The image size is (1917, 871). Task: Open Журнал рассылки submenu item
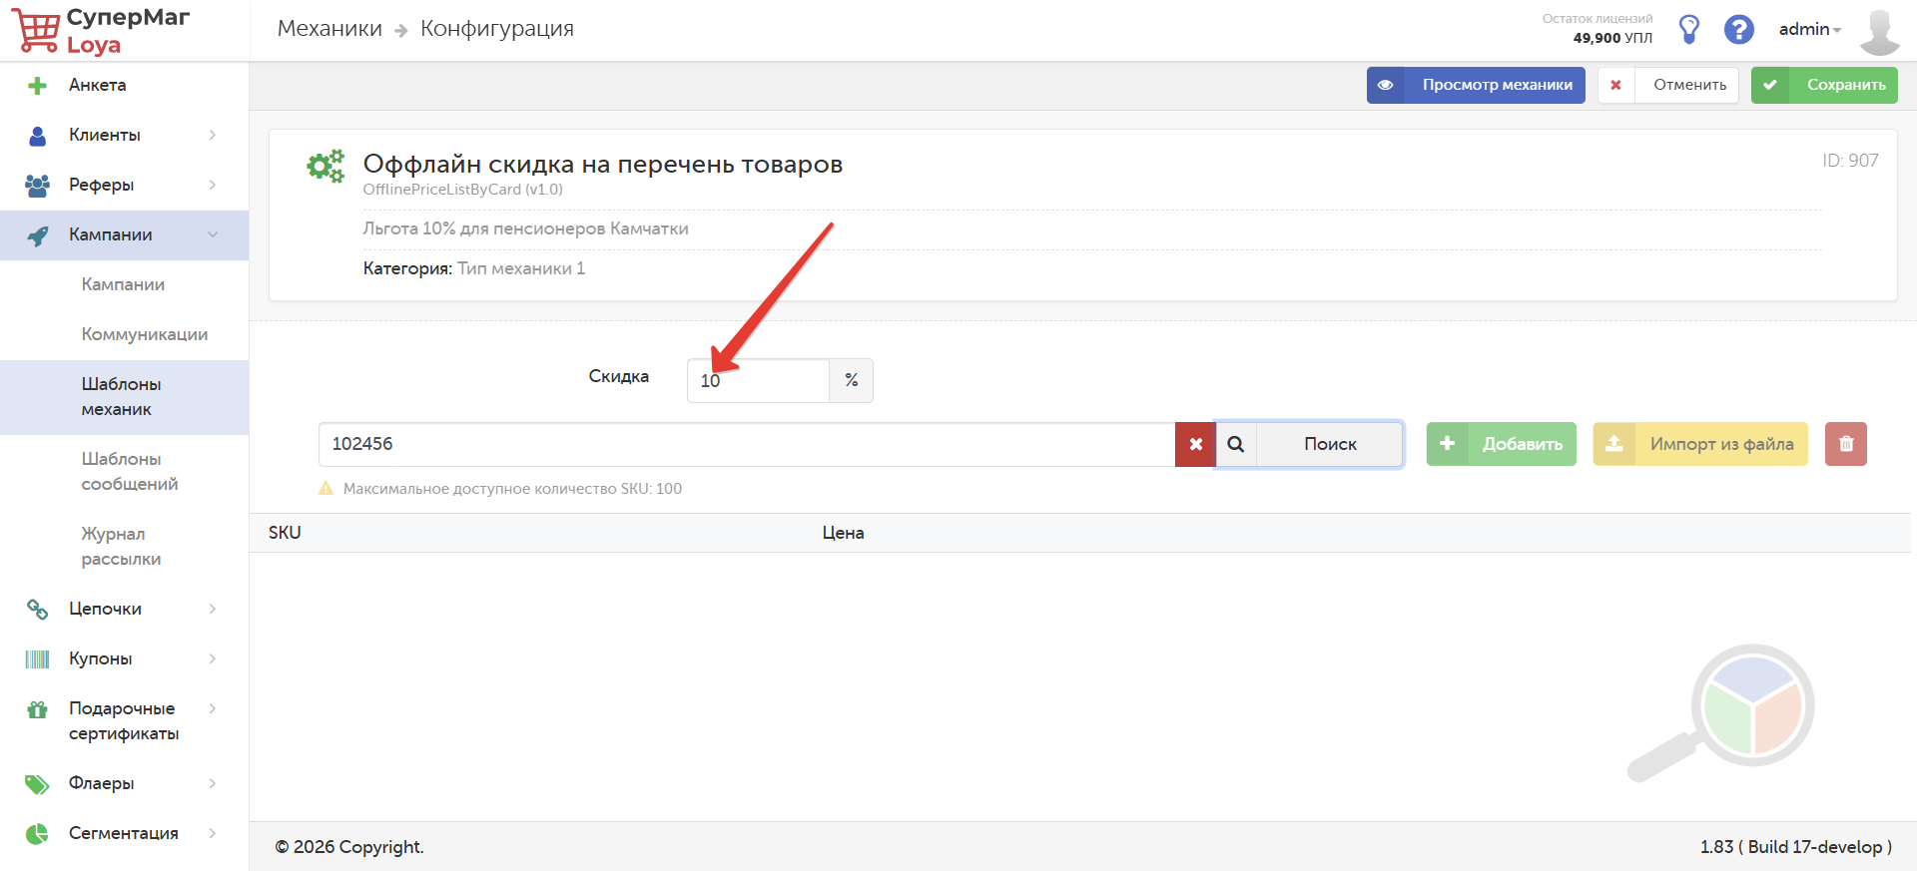[x=121, y=546]
